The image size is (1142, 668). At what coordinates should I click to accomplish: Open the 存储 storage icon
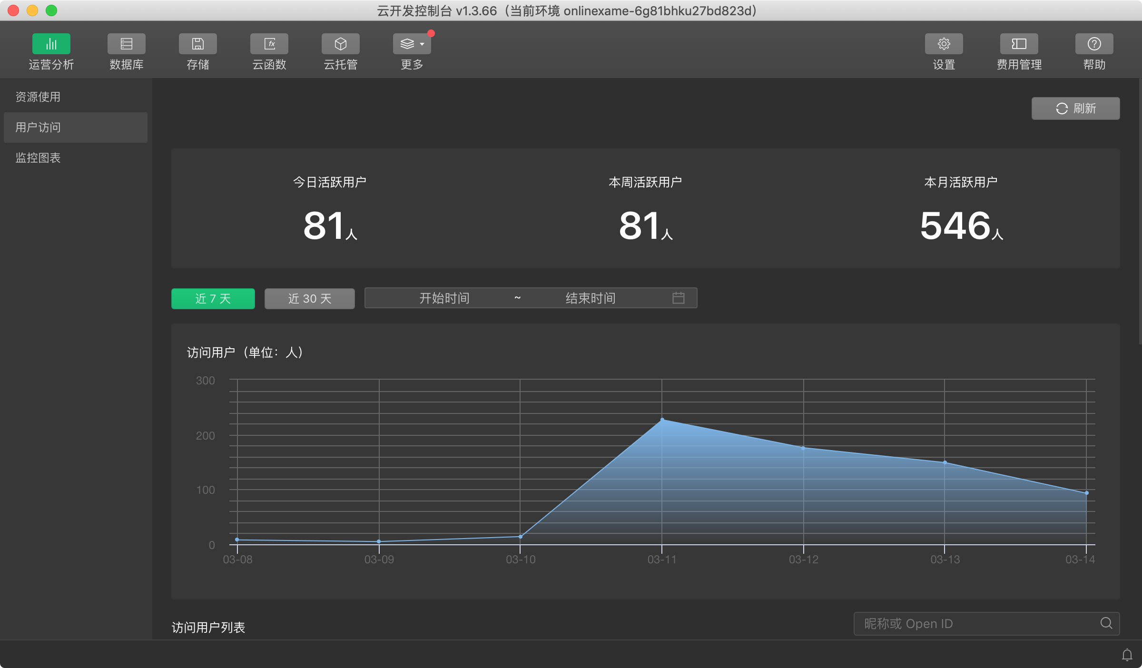[x=197, y=44]
